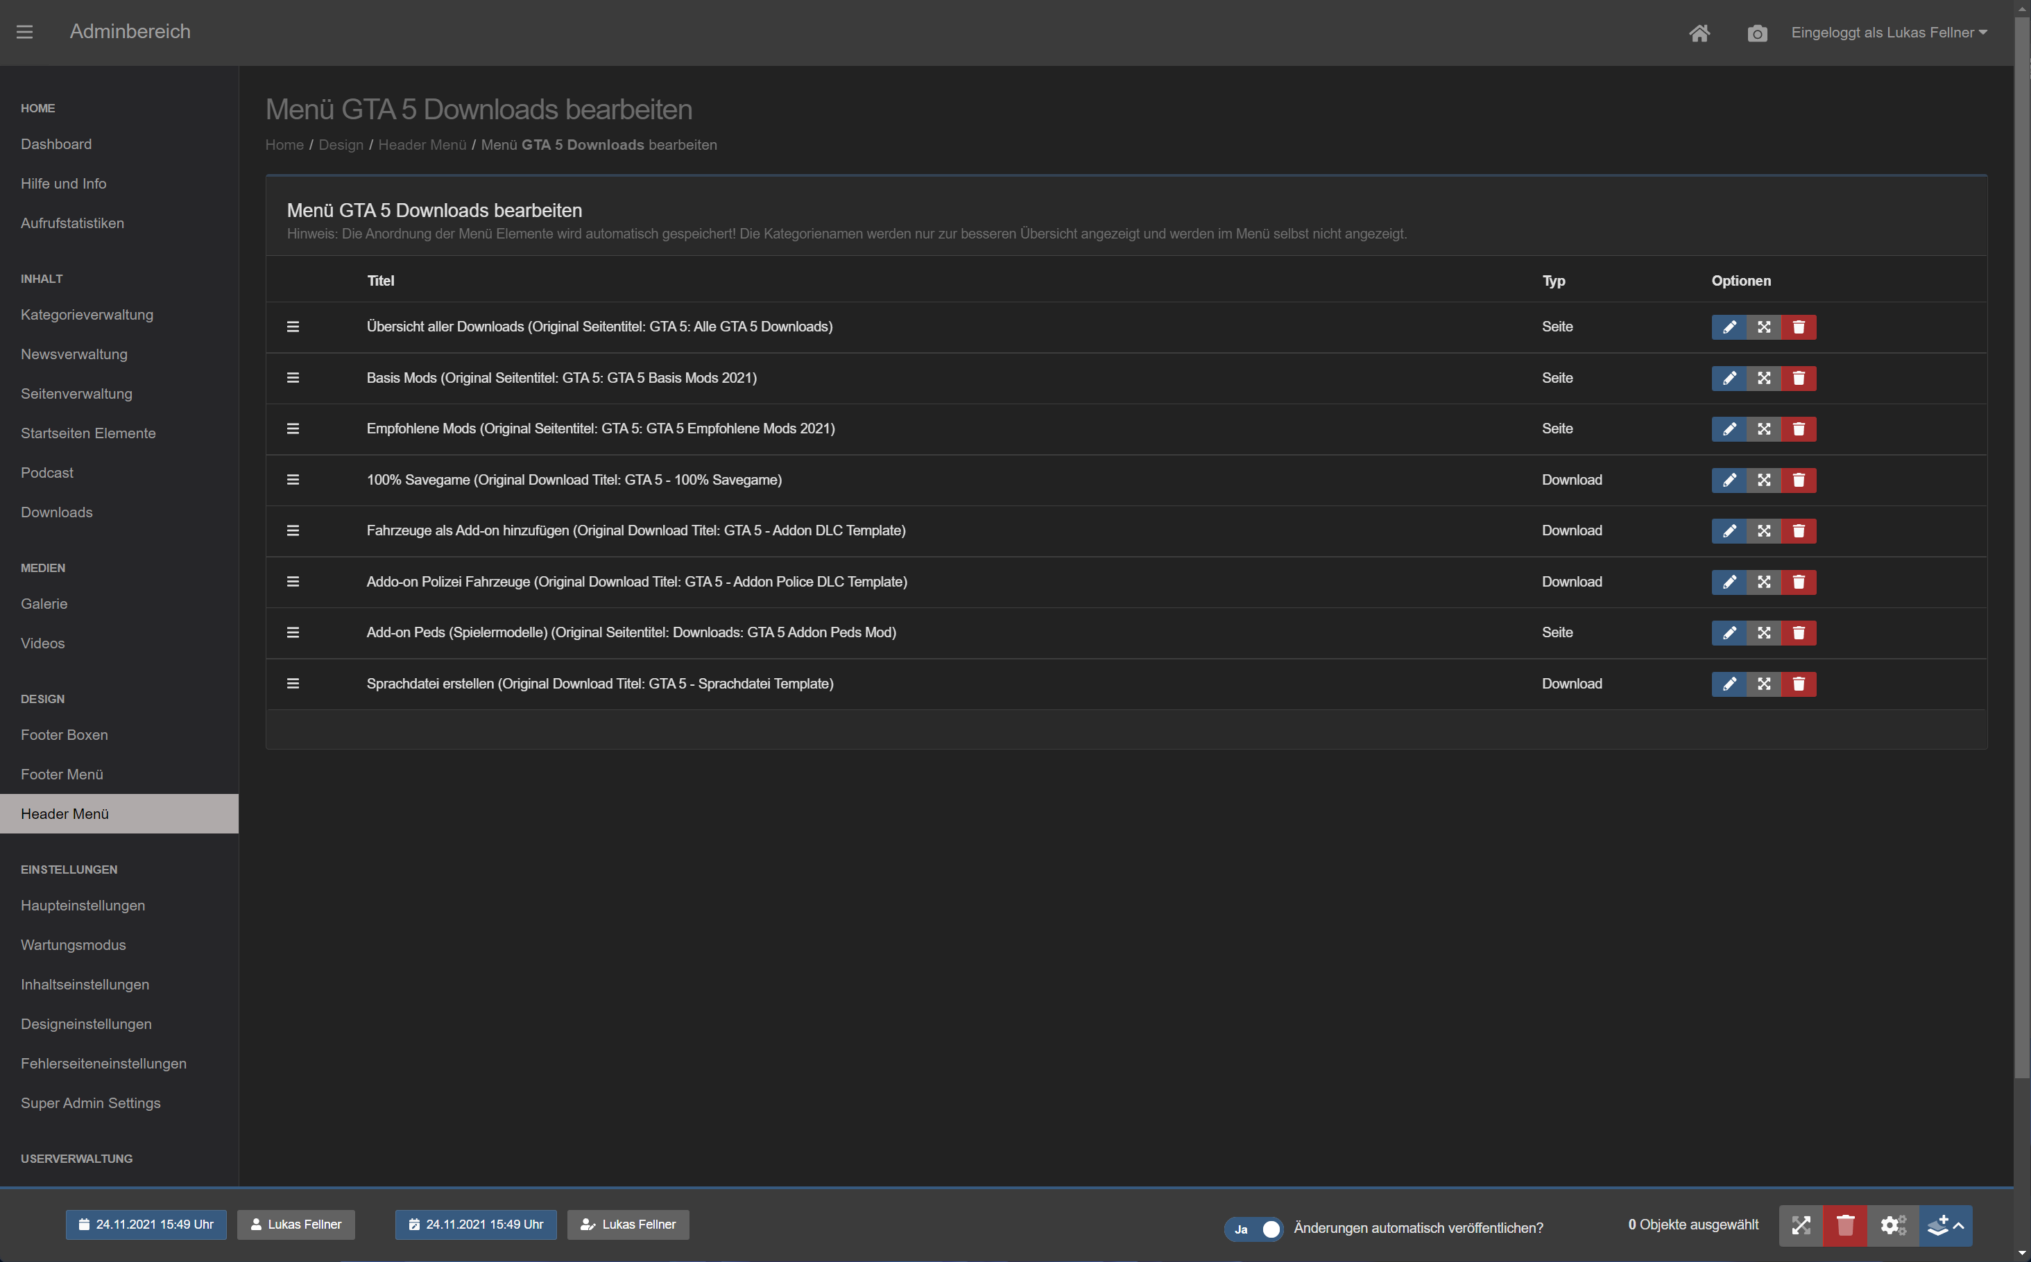Click bottom bar move selected objects icon
Viewport: 2031px width, 1262px height.
[1801, 1225]
